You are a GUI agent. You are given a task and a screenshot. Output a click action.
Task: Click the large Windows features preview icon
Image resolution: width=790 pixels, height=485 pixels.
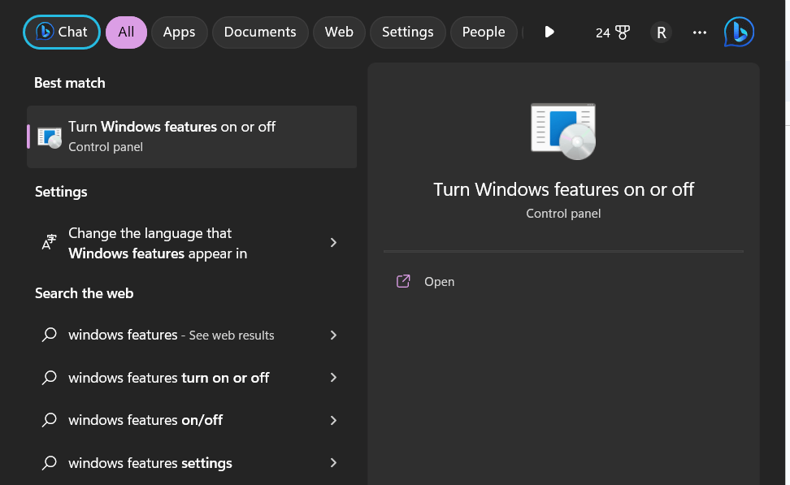(x=563, y=131)
